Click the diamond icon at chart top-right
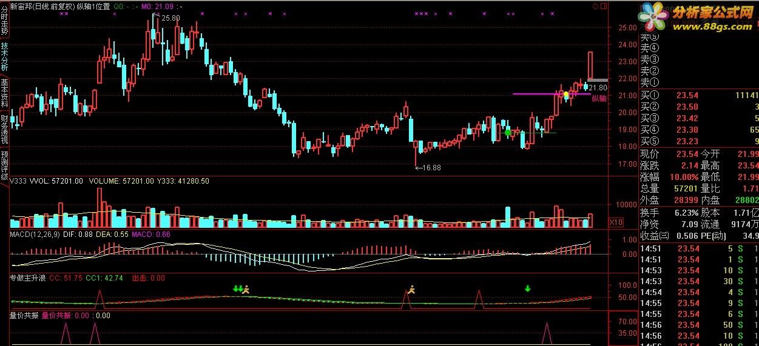This screenshot has width=759, height=346. [595, 6]
